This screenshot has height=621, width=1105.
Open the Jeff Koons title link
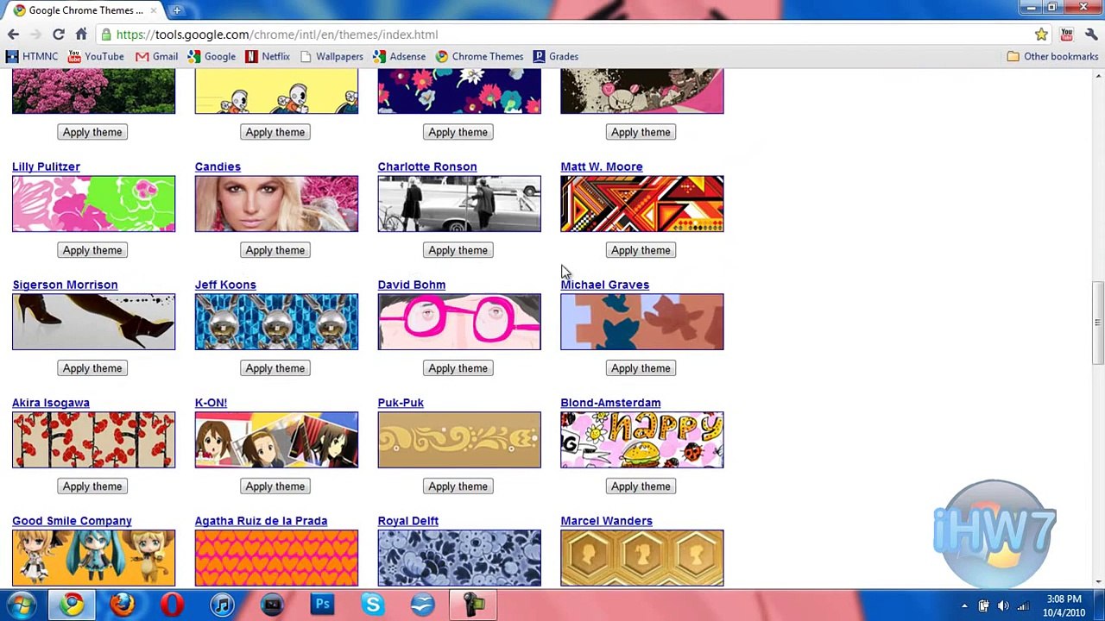pyautogui.click(x=225, y=285)
